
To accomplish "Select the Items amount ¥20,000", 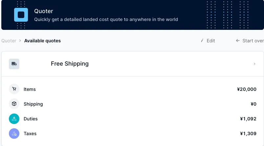I will [x=247, y=89].
